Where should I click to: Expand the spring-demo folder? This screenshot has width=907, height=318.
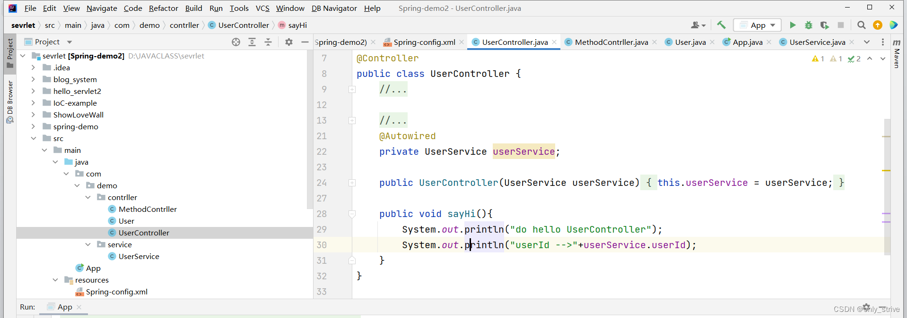[33, 126]
